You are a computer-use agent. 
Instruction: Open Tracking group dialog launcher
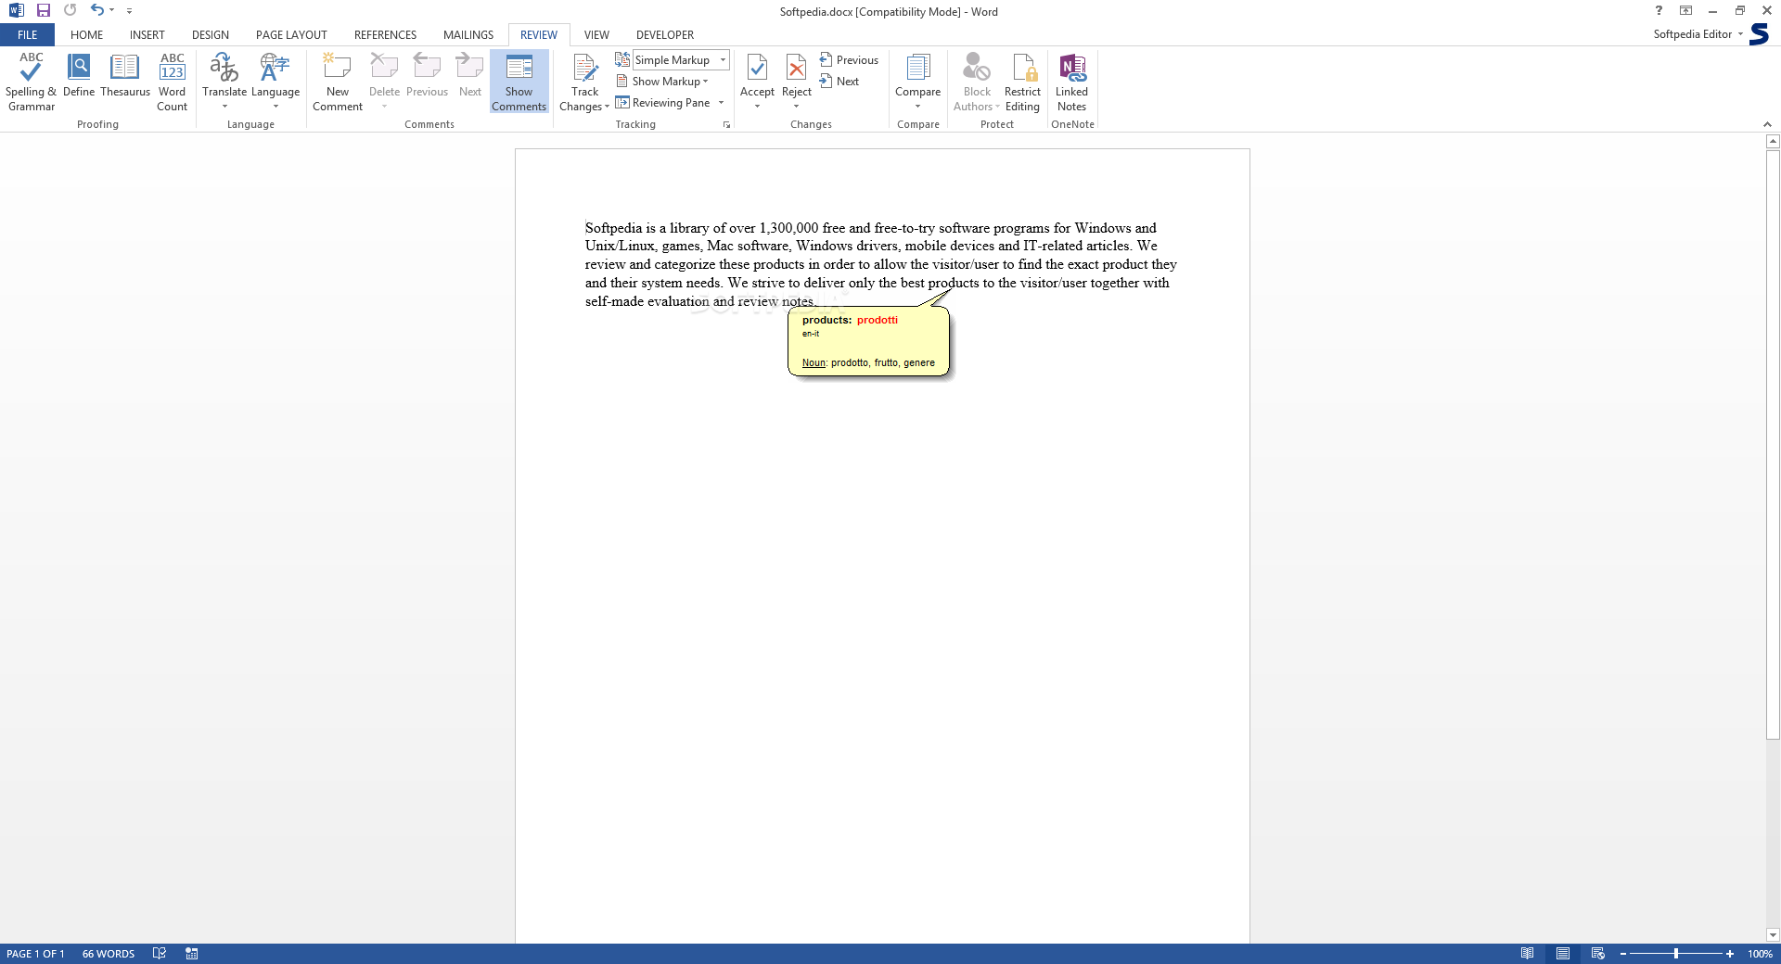pyautogui.click(x=726, y=124)
